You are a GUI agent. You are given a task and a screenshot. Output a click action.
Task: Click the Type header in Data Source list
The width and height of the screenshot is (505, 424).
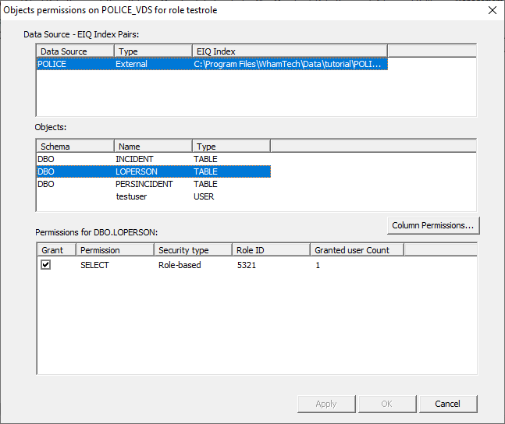(x=153, y=51)
